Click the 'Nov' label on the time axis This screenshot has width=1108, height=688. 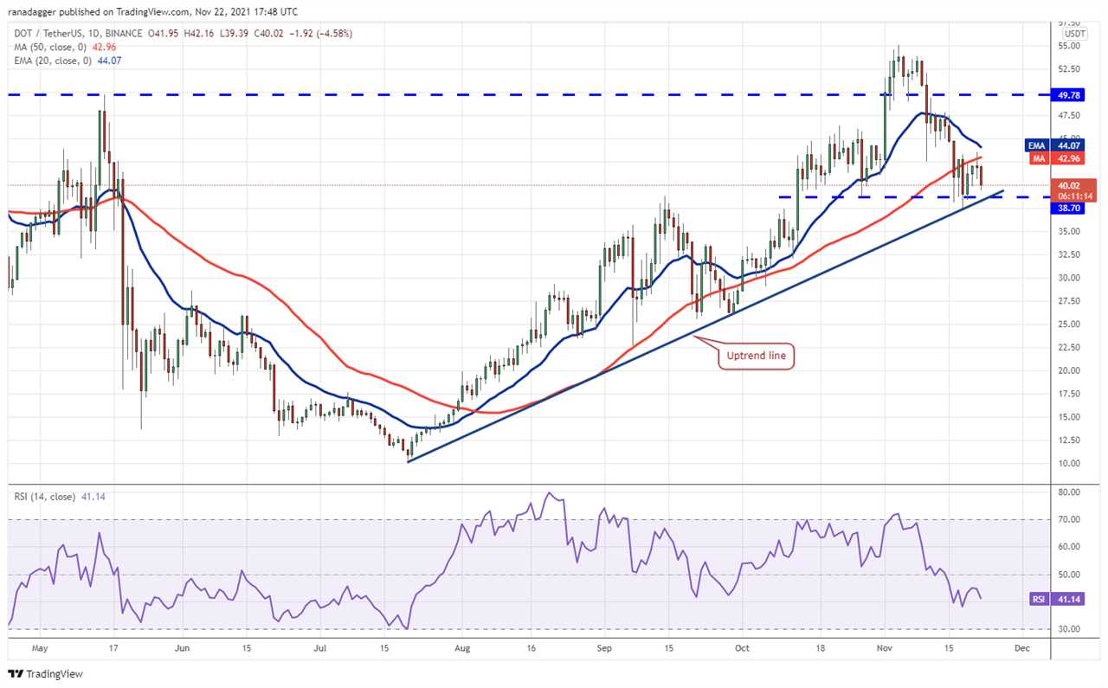click(884, 646)
